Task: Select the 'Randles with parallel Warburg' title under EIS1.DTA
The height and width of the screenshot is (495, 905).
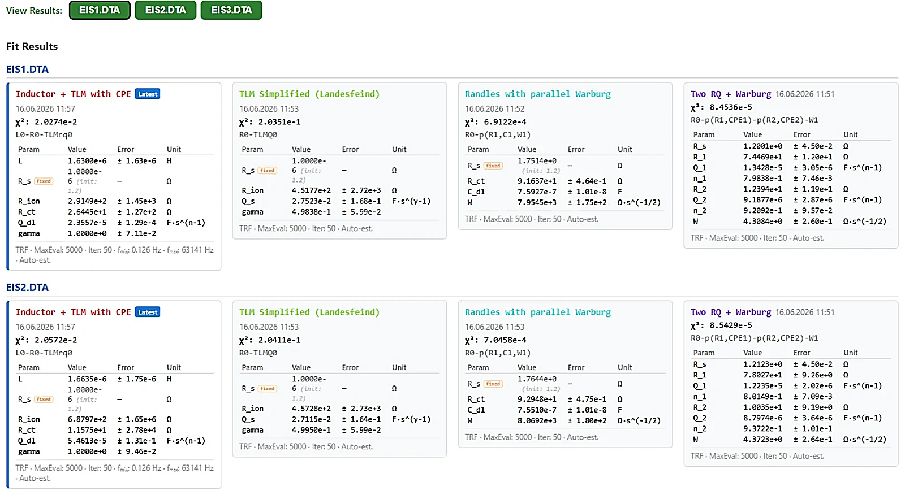Action: point(538,94)
